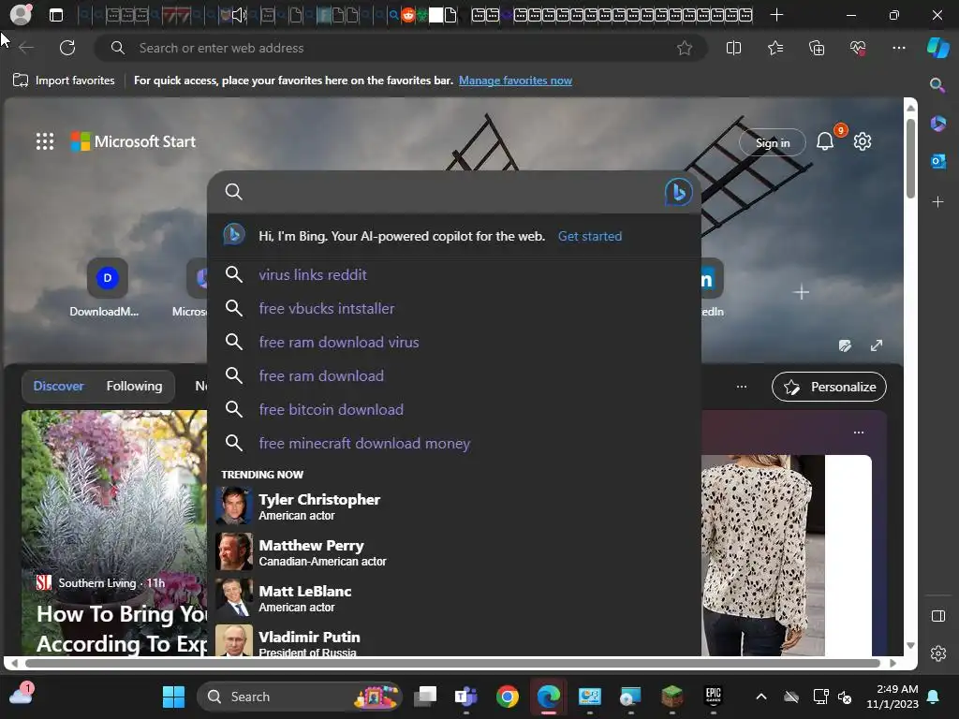Screen dimensions: 959x719
Task: Add a sidebar app with plus icon
Action: coord(937,202)
